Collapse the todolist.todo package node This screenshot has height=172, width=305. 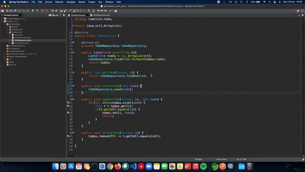[7, 32]
